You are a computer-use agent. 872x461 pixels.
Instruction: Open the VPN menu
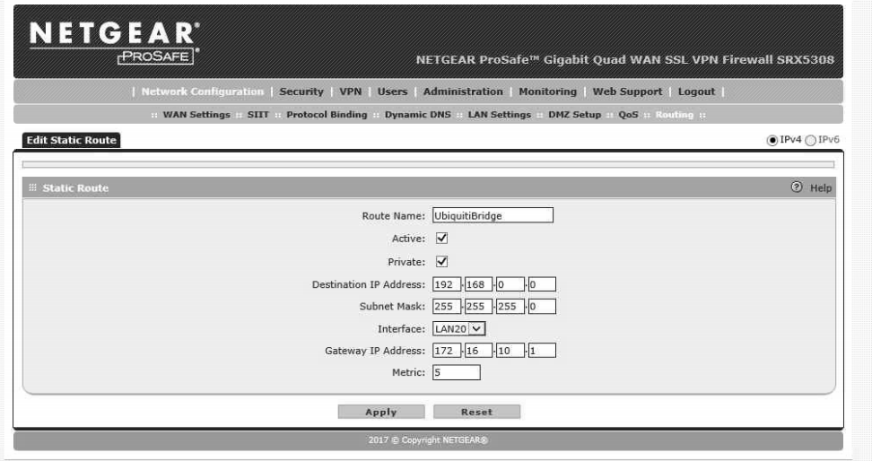351,91
